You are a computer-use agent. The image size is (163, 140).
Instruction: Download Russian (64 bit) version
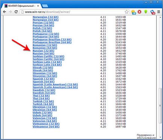(43, 53)
